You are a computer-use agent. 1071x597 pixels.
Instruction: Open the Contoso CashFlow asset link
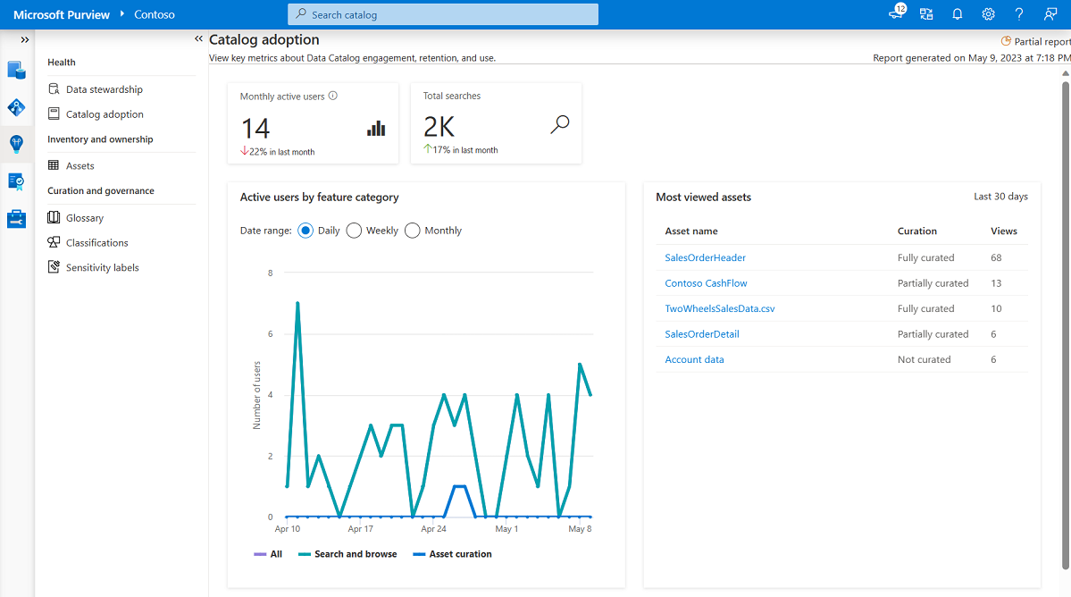706,283
